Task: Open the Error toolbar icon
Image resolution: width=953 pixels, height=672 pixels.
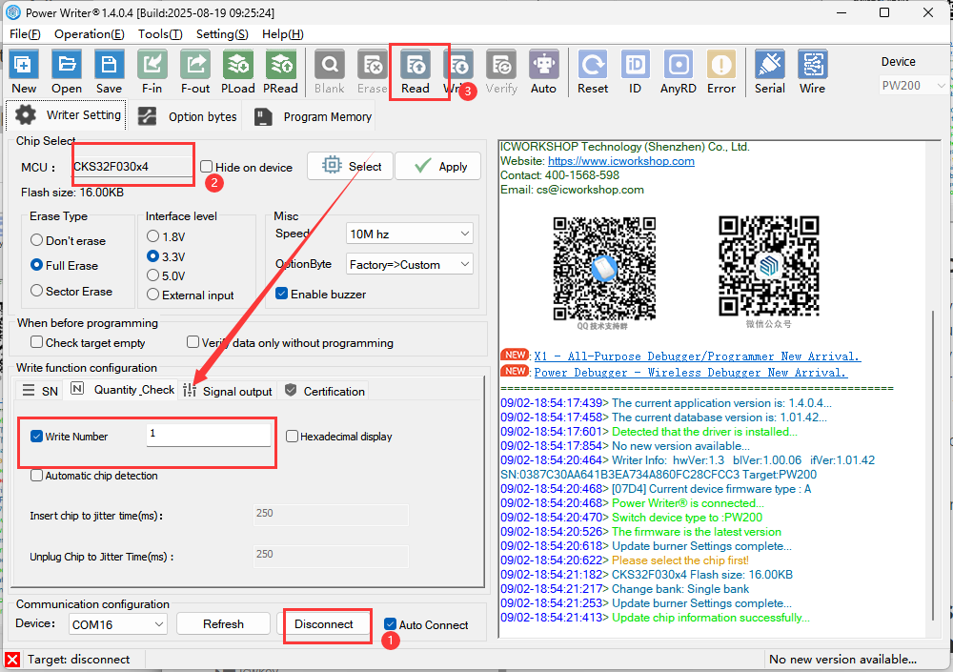Action: pyautogui.click(x=721, y=71)
